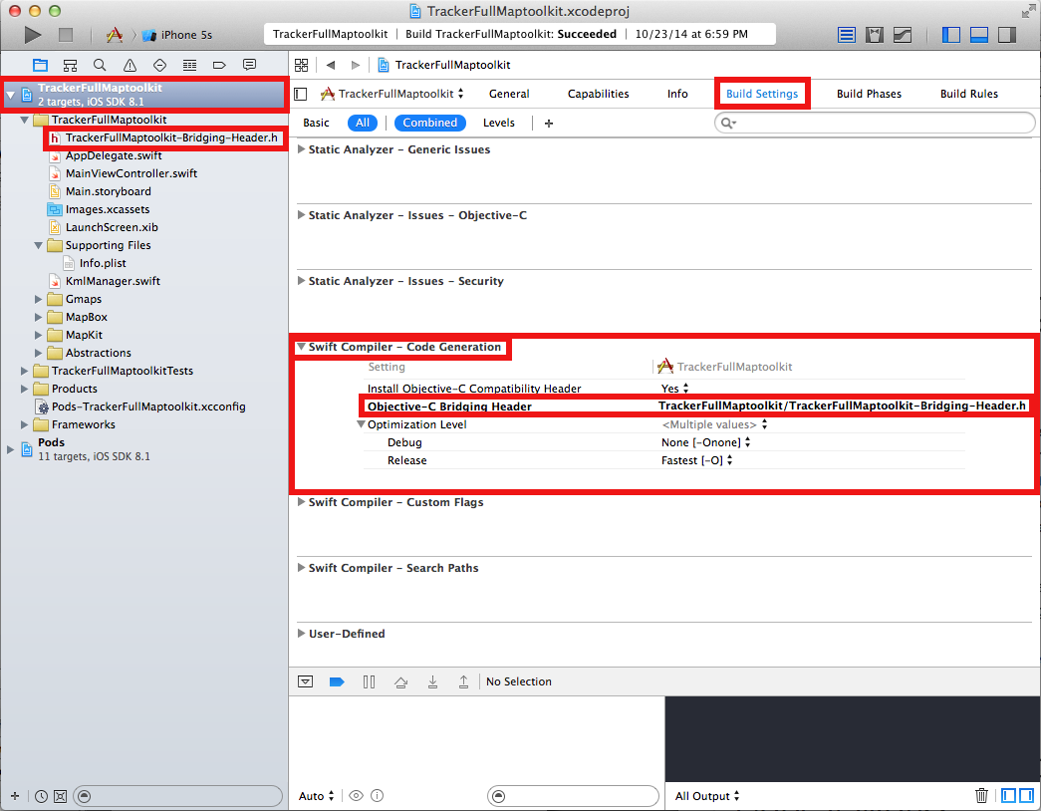Select MainViewController.swift in the navigator
Image resolution: width=1041 pixels, height=811 pixels.
pyautogui.click(x=130, y=173)
